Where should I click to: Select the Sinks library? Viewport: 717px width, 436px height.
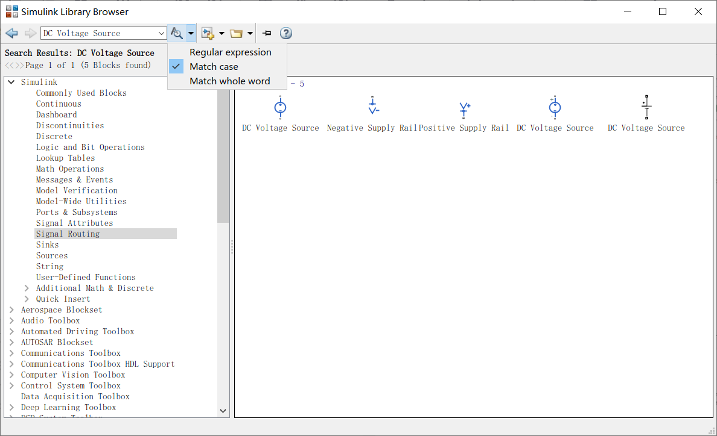click(x=47, y=245)
